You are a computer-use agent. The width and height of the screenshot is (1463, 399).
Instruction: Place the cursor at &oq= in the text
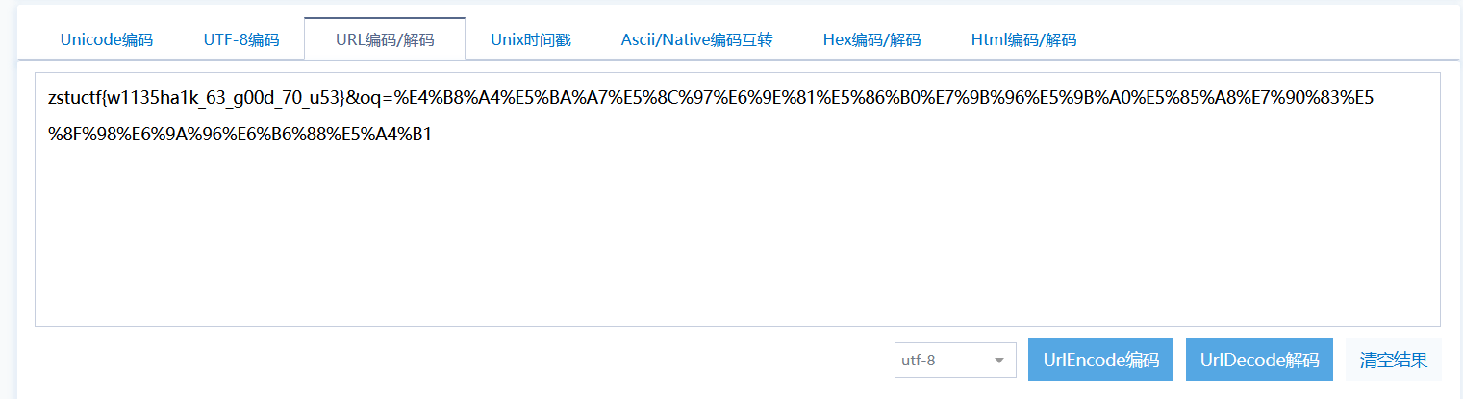[370, 97]
